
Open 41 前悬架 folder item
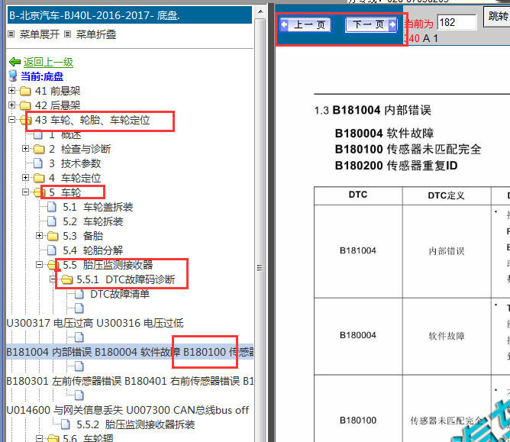[x=57, y=91]
